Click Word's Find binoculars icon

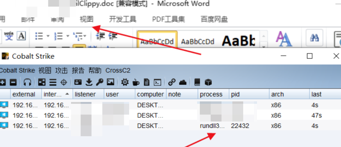[314, 38]
